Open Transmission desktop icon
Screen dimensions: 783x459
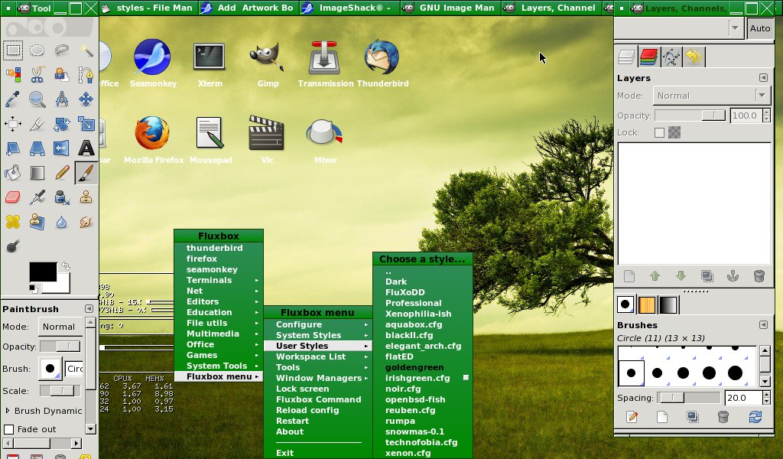coord(325,64)
